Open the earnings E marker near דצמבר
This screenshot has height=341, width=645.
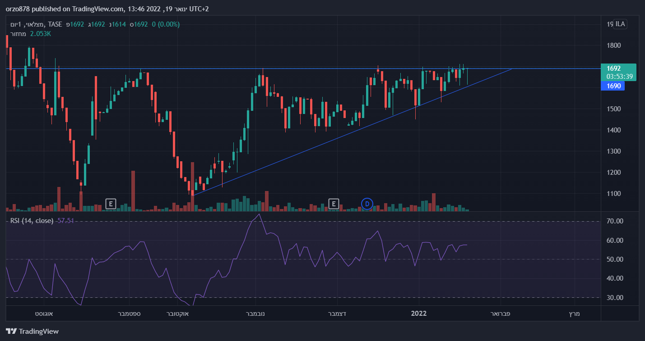[x=334, y=204]
